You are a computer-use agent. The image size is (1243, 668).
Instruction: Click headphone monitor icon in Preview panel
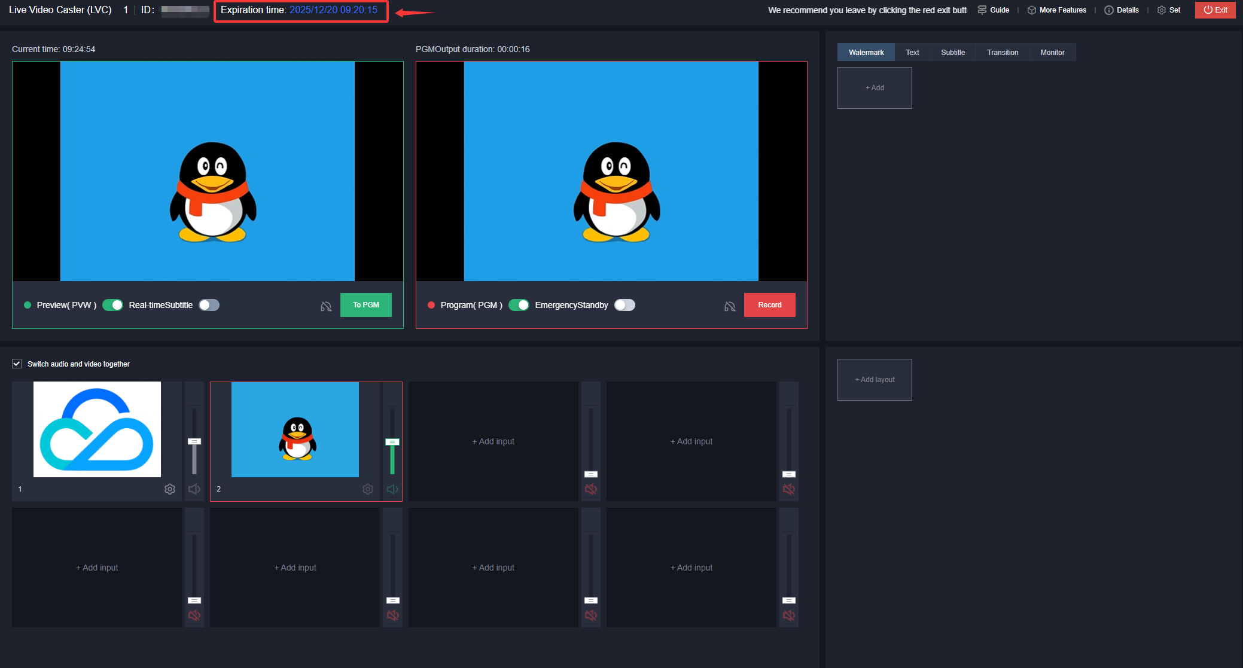[326, 306]
